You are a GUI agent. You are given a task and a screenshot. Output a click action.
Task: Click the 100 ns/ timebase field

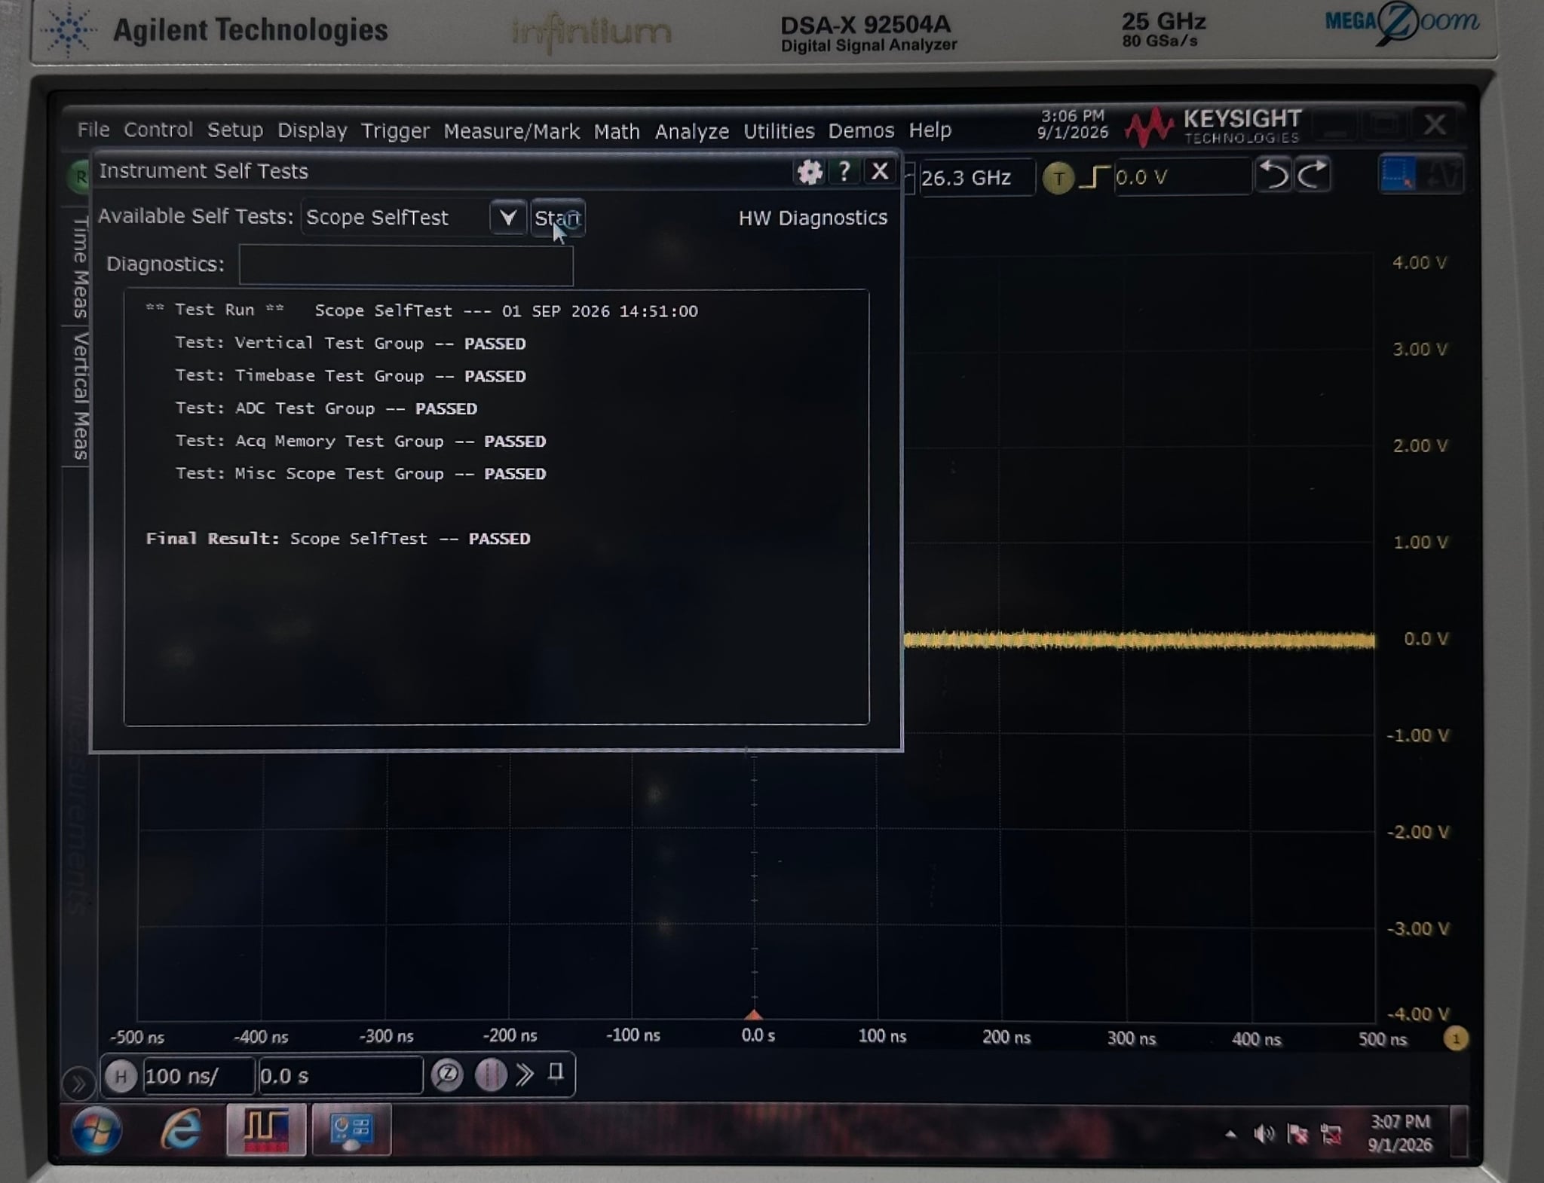(198, 1076)
